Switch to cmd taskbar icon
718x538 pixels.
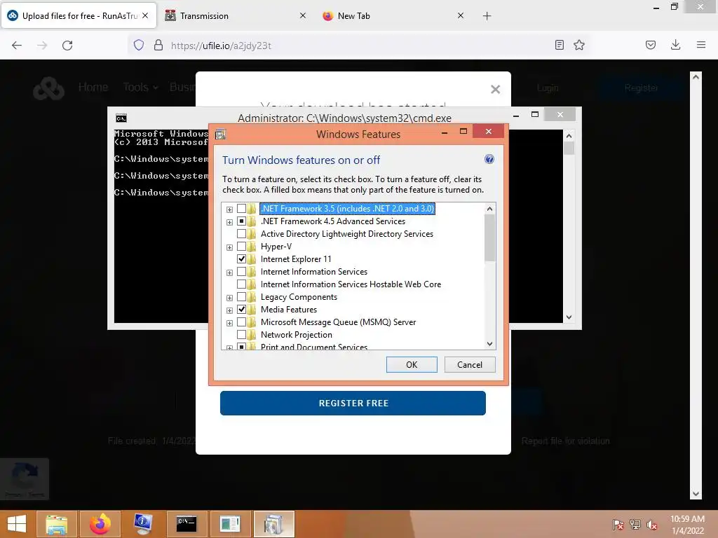click(x=187, y=524)
